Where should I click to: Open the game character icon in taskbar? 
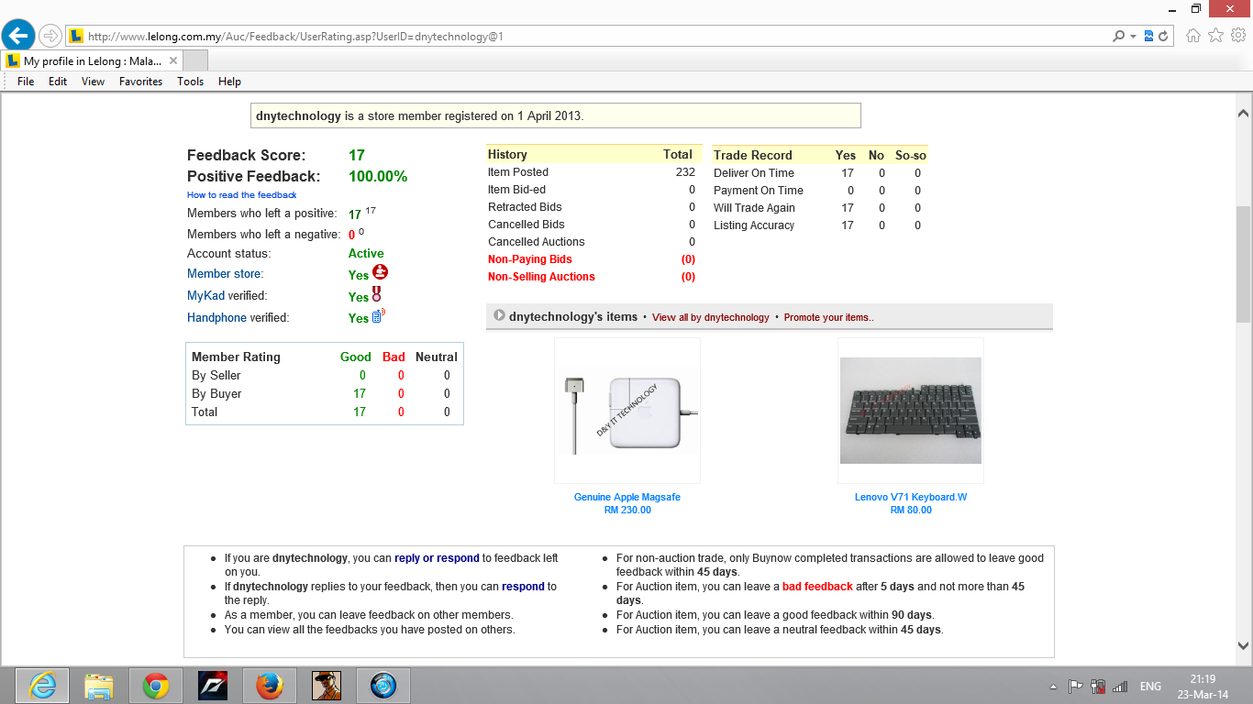[x=326, y=686]
